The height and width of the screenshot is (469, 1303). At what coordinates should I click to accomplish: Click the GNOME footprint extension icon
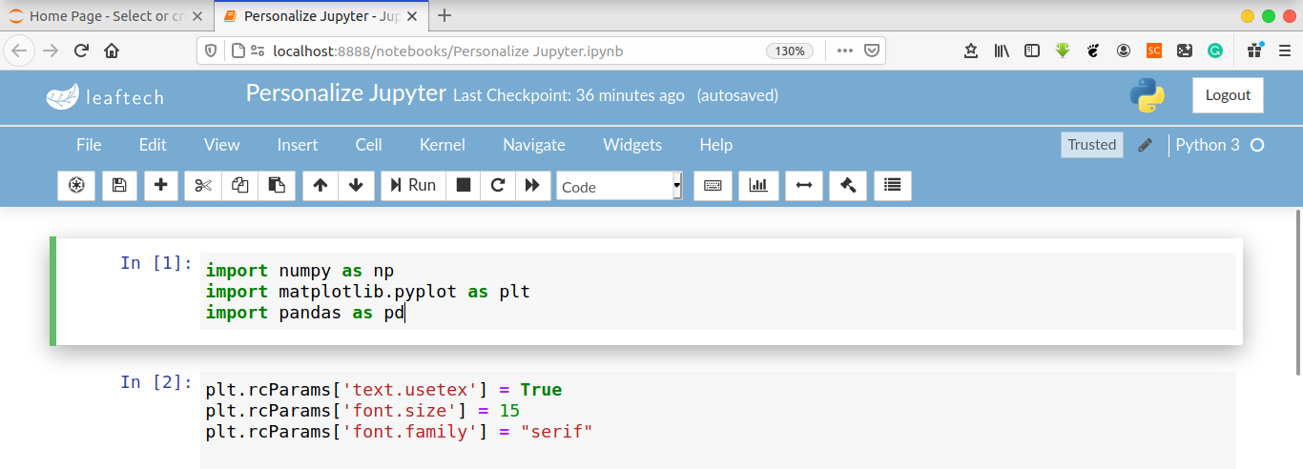coord(1093,51)
